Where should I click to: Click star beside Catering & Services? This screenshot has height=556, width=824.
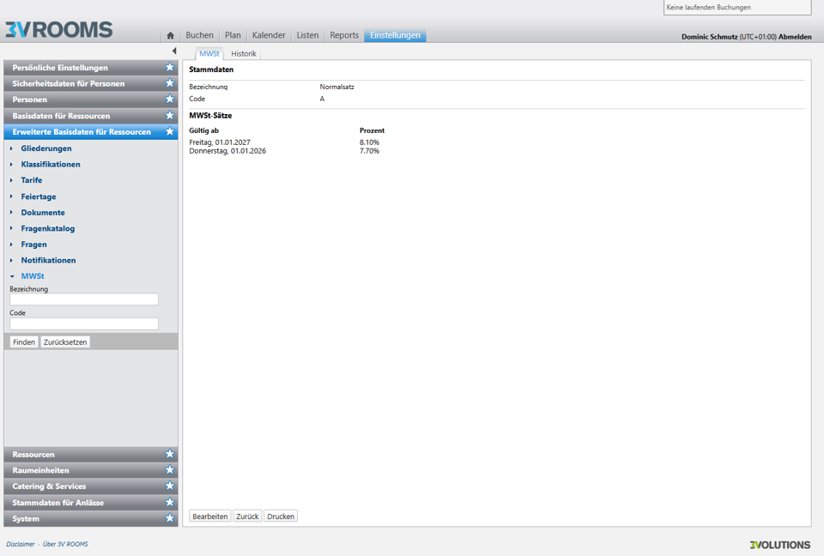[x=170, y=486]
